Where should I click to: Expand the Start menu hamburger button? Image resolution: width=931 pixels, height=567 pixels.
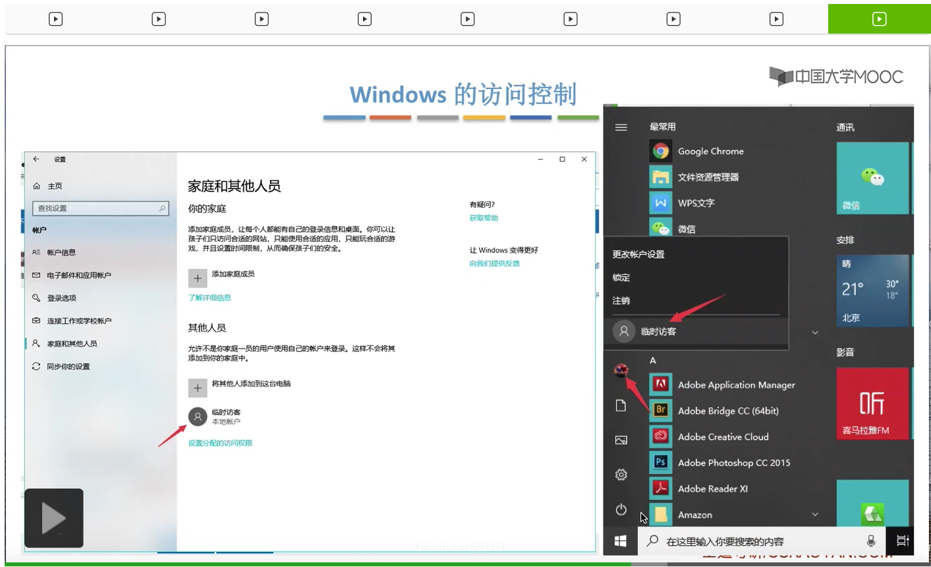(x=621, y=127)
